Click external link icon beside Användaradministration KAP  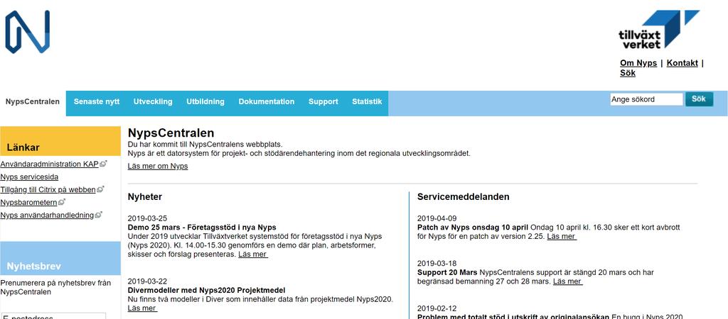point(103,164)
